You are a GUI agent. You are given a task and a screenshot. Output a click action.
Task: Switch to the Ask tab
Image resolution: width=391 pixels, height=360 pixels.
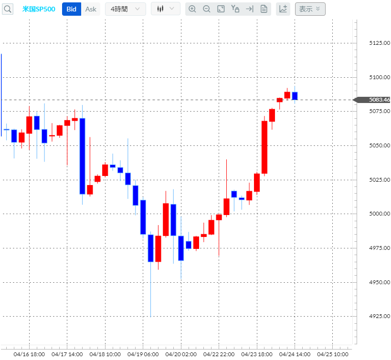tap(90, 9)
